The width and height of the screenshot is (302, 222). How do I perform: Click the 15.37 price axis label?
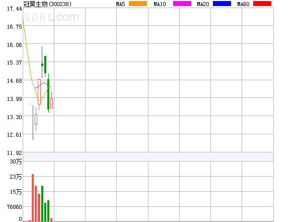tap(15, 63)
